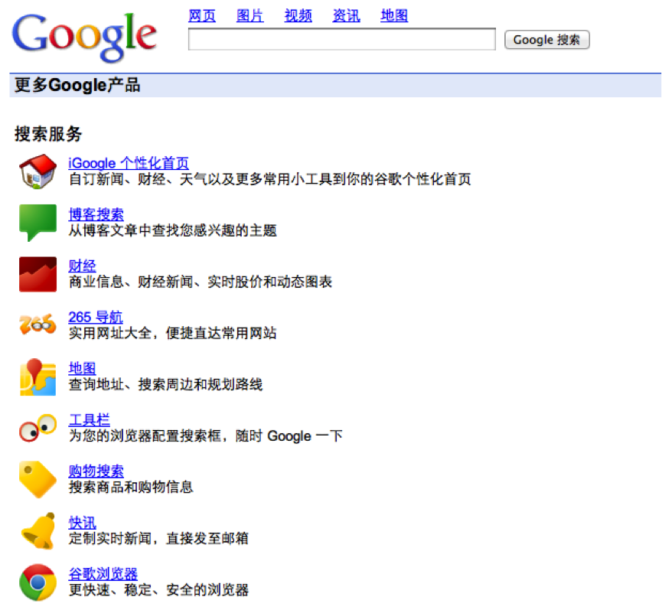The width and height of the screenshot is (662, 610).
Task: Click the description 从博客文章中查找您感兴趣的主题
Action: 173,230
